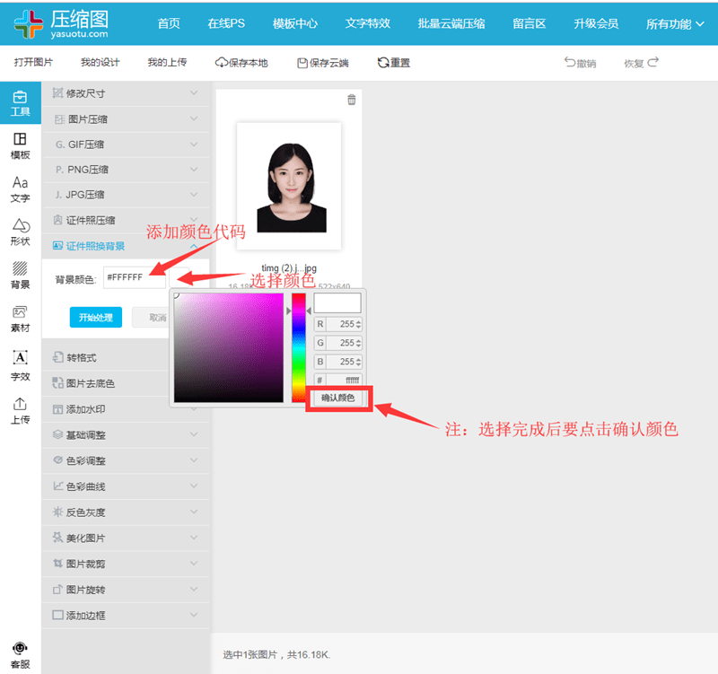Click the 开始处理 button
This screenshot has width=718, height=674.
96,317
